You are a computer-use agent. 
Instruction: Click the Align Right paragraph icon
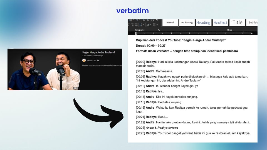pos(132,25)
